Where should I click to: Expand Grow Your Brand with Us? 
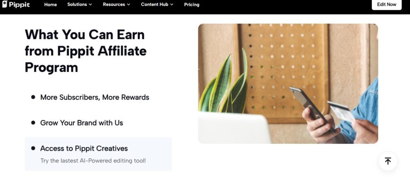tap(82, 123)
